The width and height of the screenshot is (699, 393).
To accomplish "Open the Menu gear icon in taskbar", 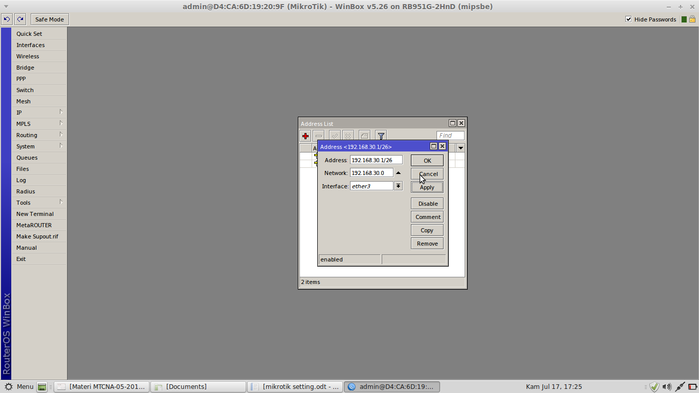I will [9, 387].
